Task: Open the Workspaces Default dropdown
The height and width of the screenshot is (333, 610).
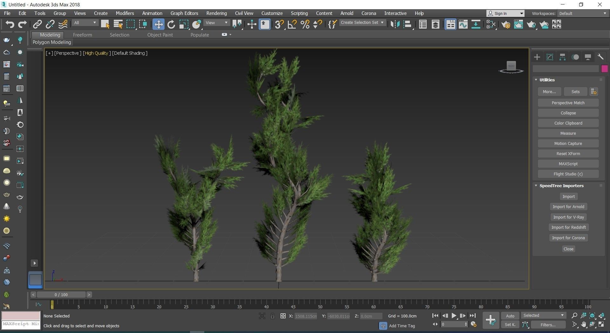Action: 583,13
